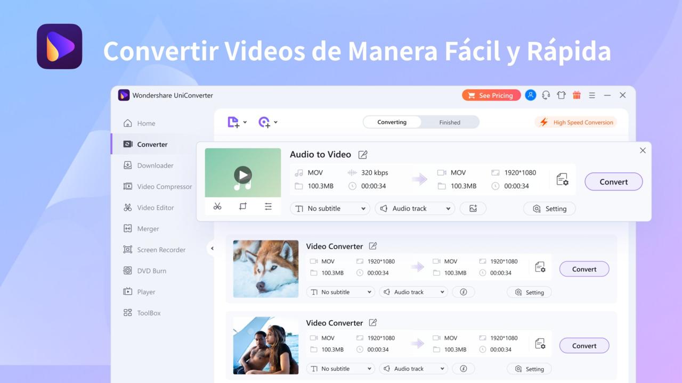Open the customer support headset icon

tap(546, 95)
